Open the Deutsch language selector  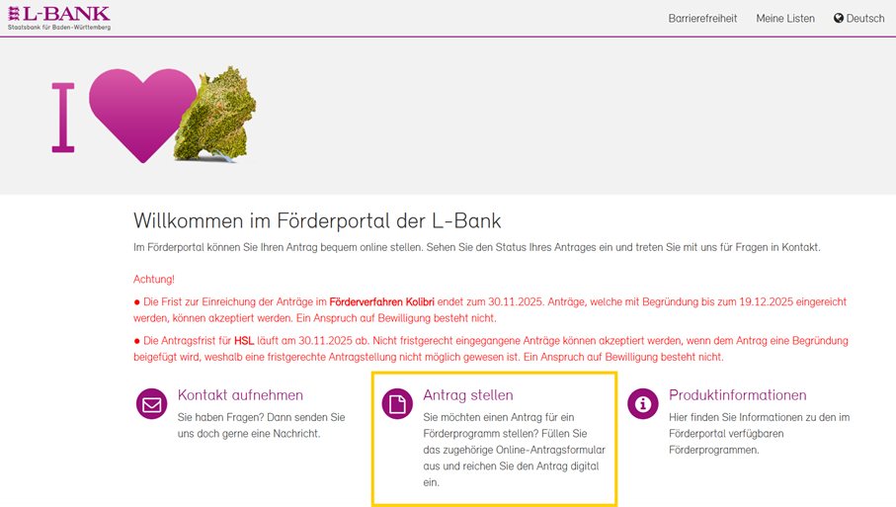pyautogui.click(x=858, y=19)
